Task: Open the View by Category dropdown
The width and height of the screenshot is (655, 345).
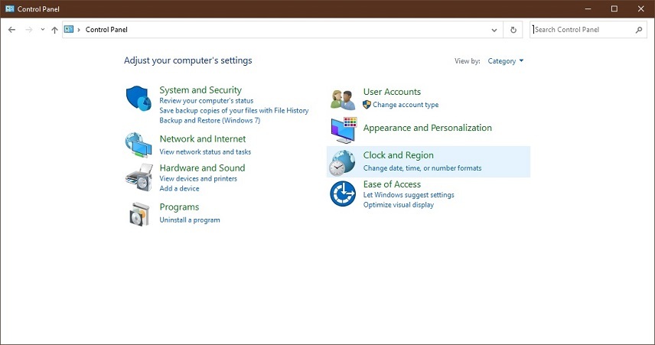Action: [506, 61]
